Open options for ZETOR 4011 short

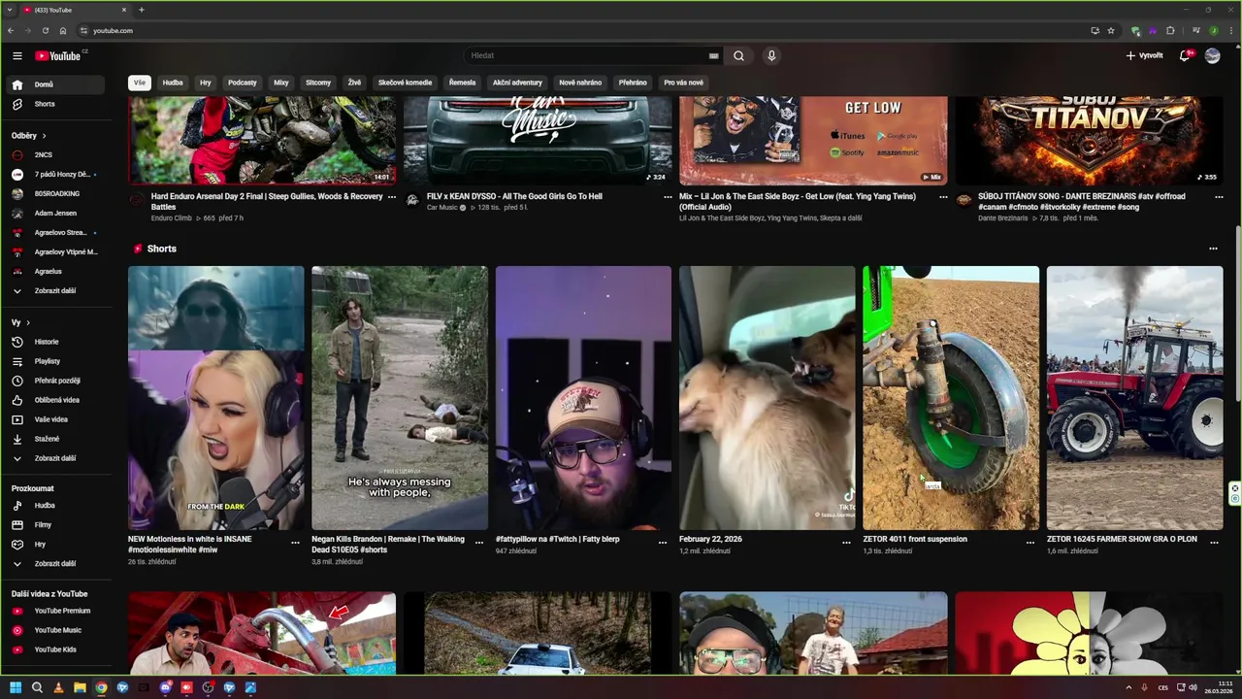click(x=1030, y=543)
